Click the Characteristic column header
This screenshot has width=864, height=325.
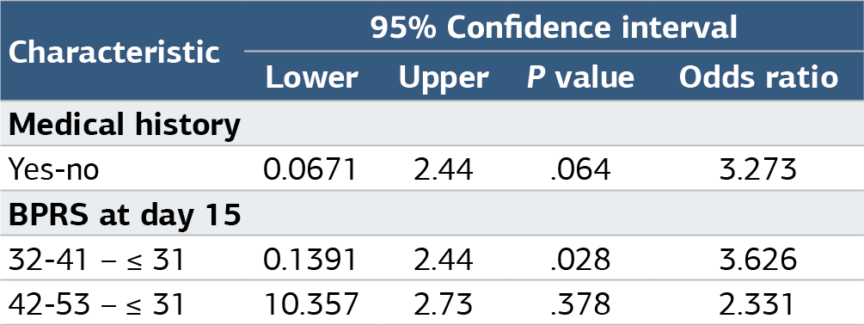(x=114, y=52)
